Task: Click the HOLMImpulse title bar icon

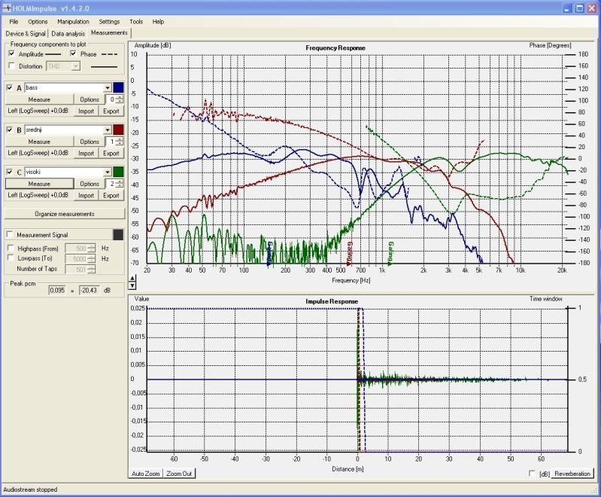Action: 7,8
